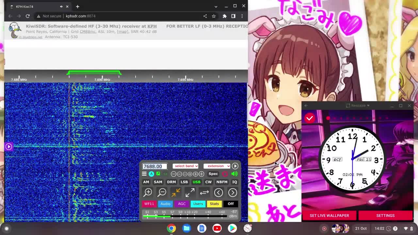Click the smallest plus step-up circle
The height and width of the screenshot is (235, 418).
[190, 174]
